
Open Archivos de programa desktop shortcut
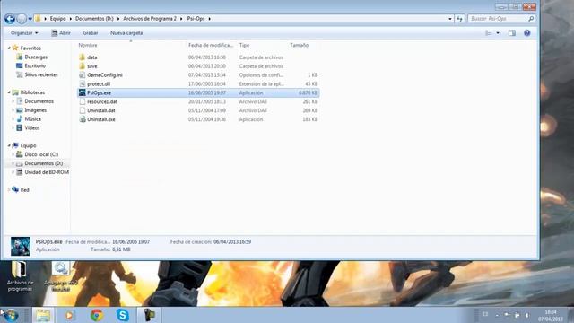click(20, 276)
